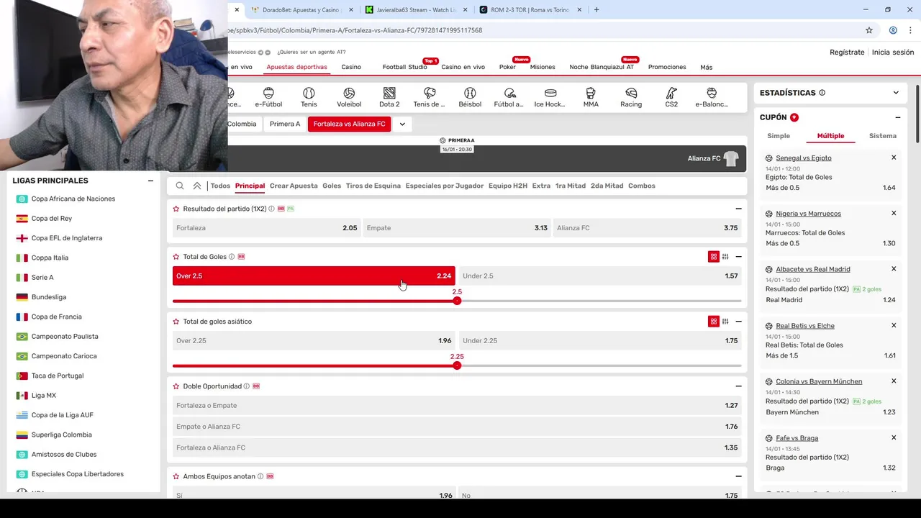The height and width of the screenshot is (518, 921).
Task: Select the Béisbol sport icon
Action: tap(470, 97)
